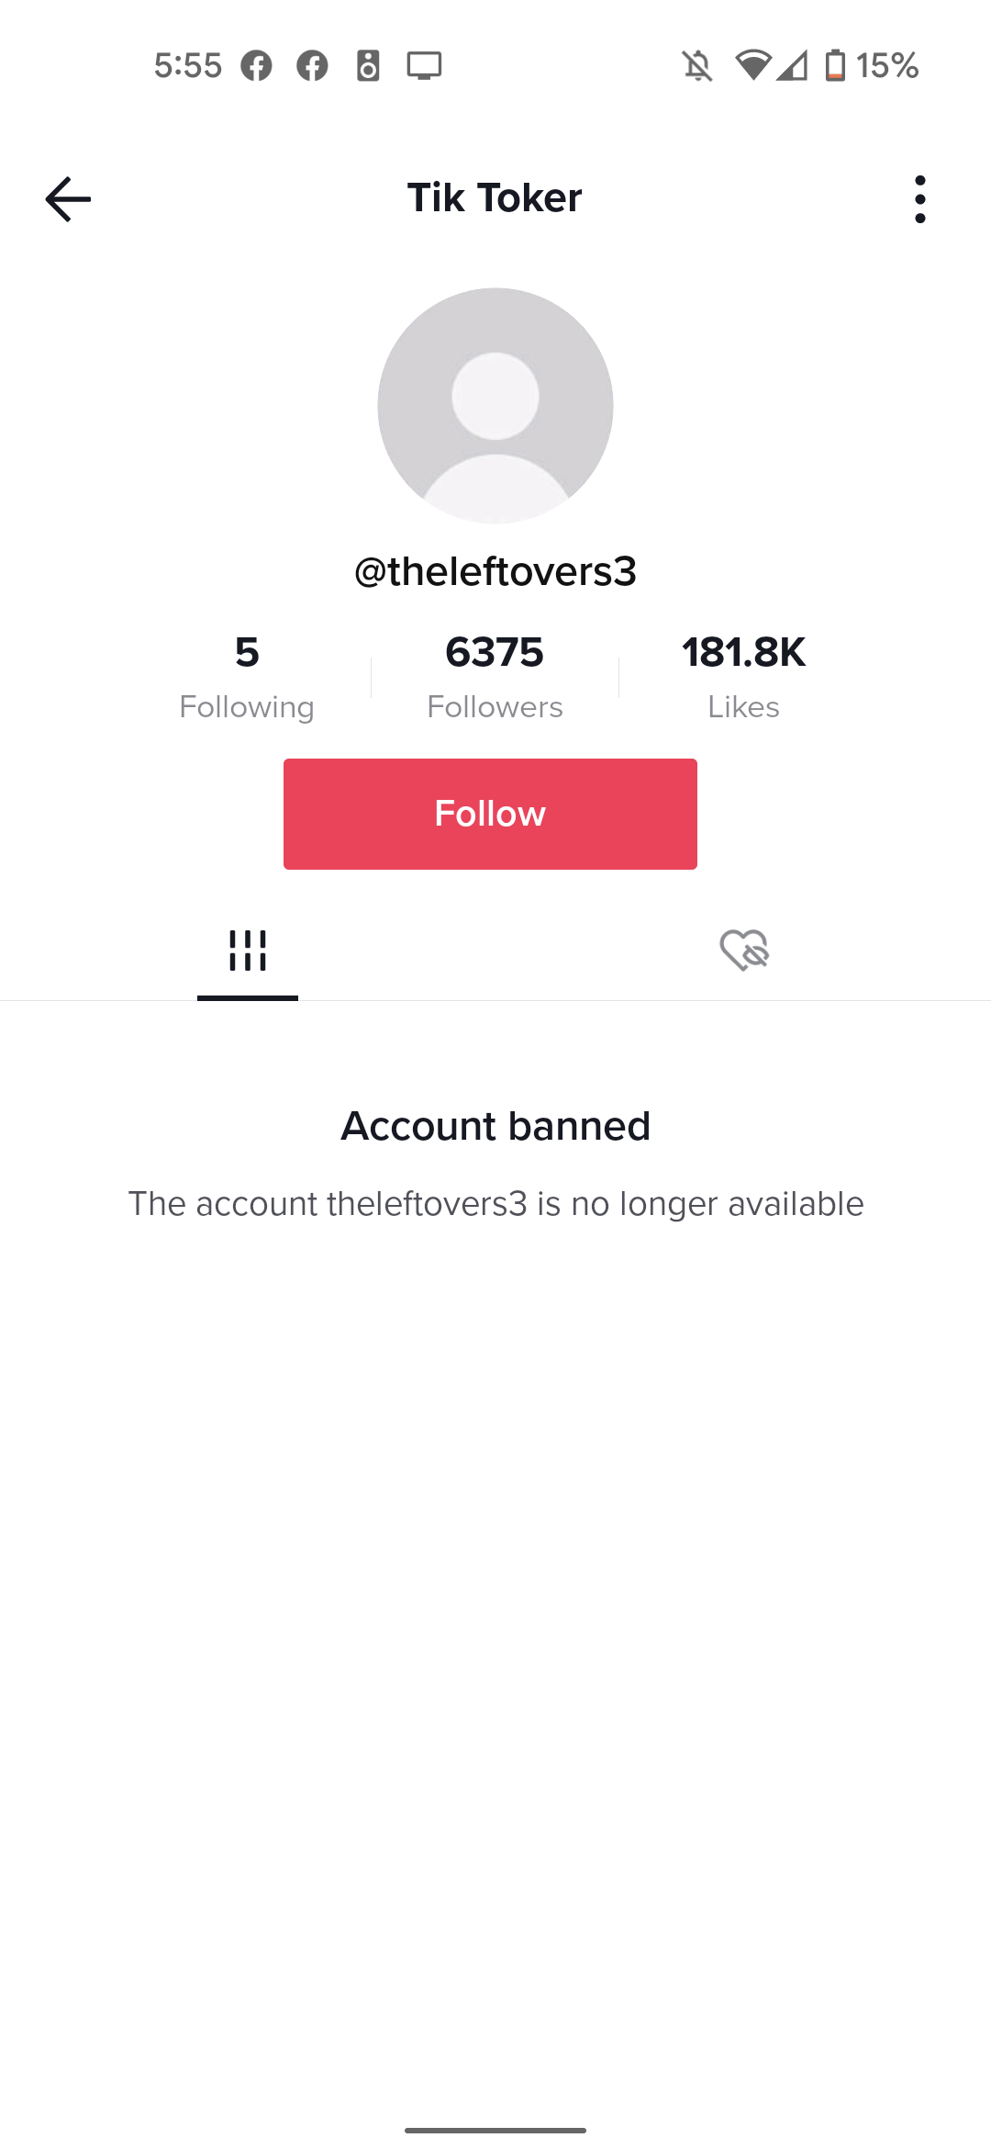Tap the second Facebook notification icon
The image size is (991, 2149).
pos(312,66)
